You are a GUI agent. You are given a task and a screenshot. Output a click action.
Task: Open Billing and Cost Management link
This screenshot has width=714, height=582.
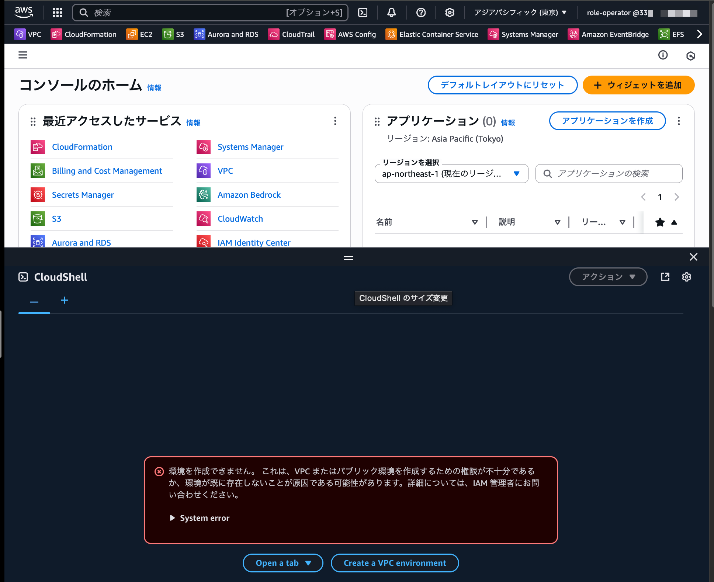(x=107, y=171)
